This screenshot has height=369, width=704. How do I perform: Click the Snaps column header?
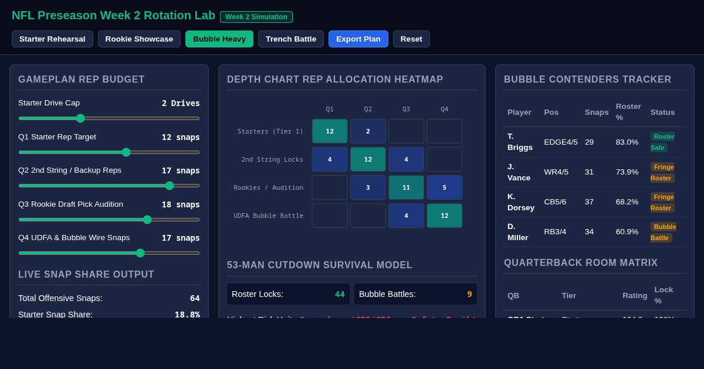(597, 112)
